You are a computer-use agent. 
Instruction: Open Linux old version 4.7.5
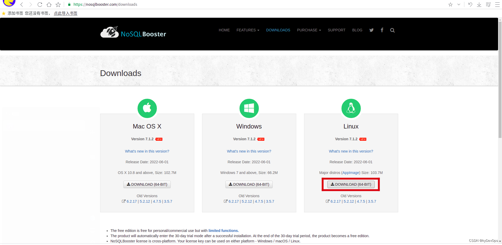click(361, 201)
